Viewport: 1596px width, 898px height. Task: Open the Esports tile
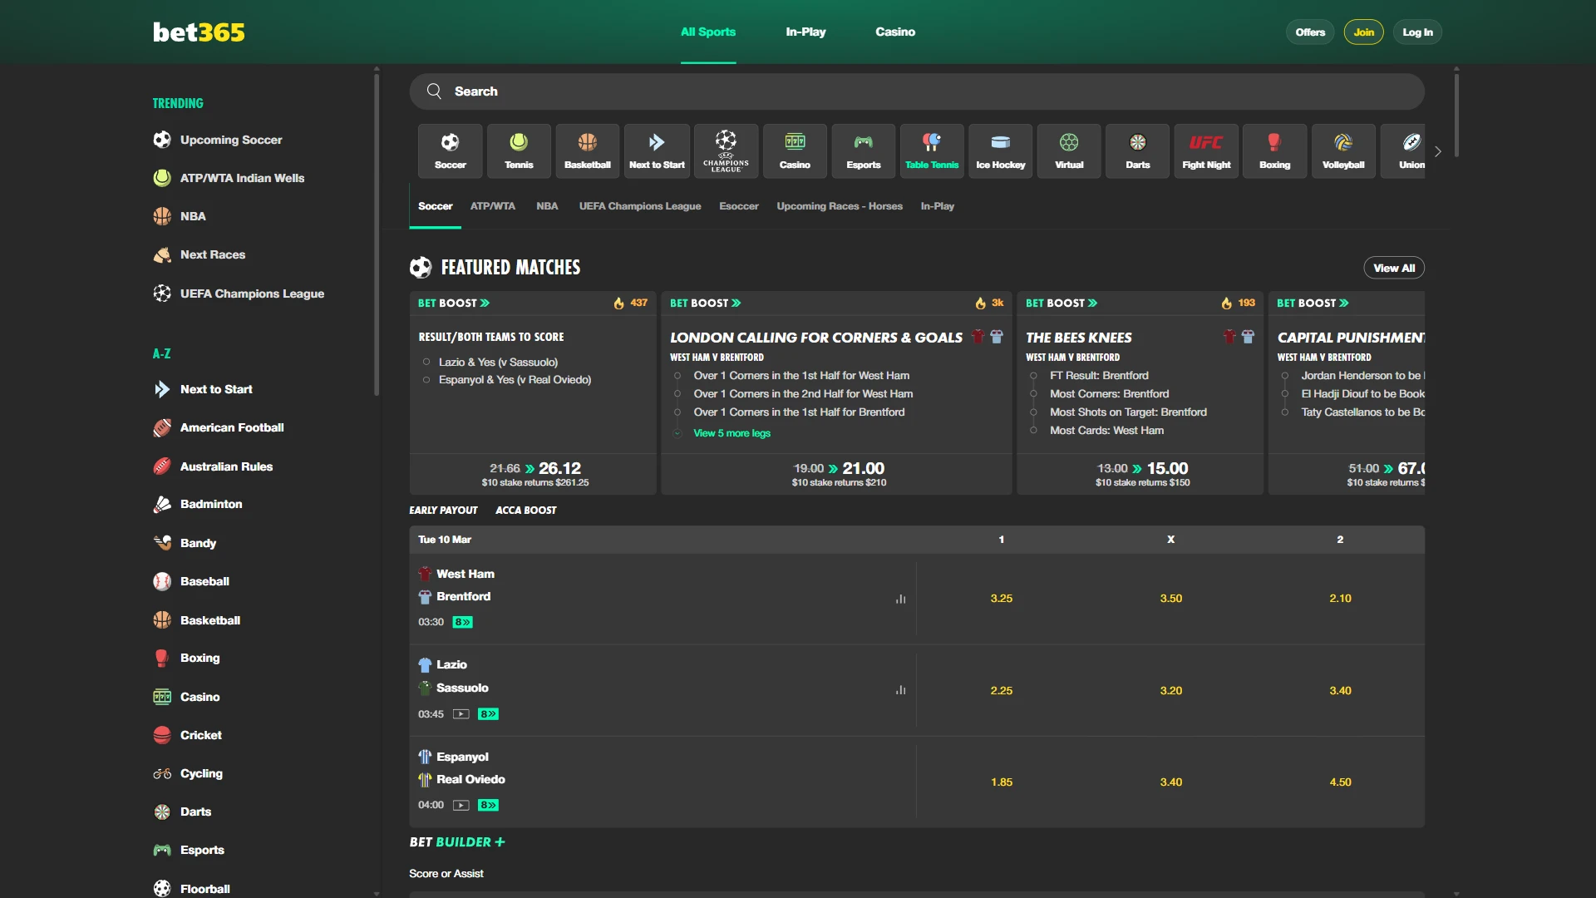click(x=864, y=150)
